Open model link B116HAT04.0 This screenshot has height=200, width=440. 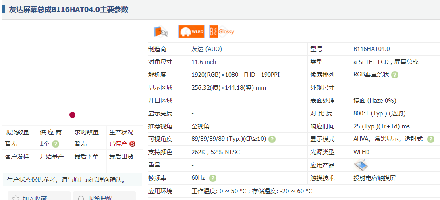[x=372, y=49]
